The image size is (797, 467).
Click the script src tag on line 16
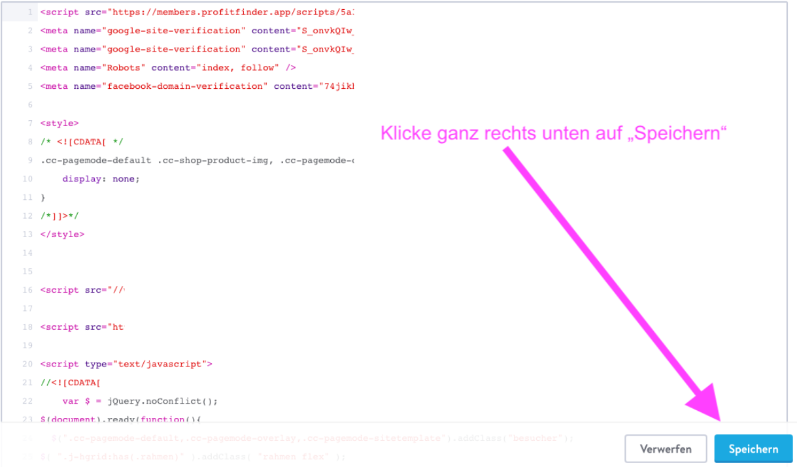[82, 290]
